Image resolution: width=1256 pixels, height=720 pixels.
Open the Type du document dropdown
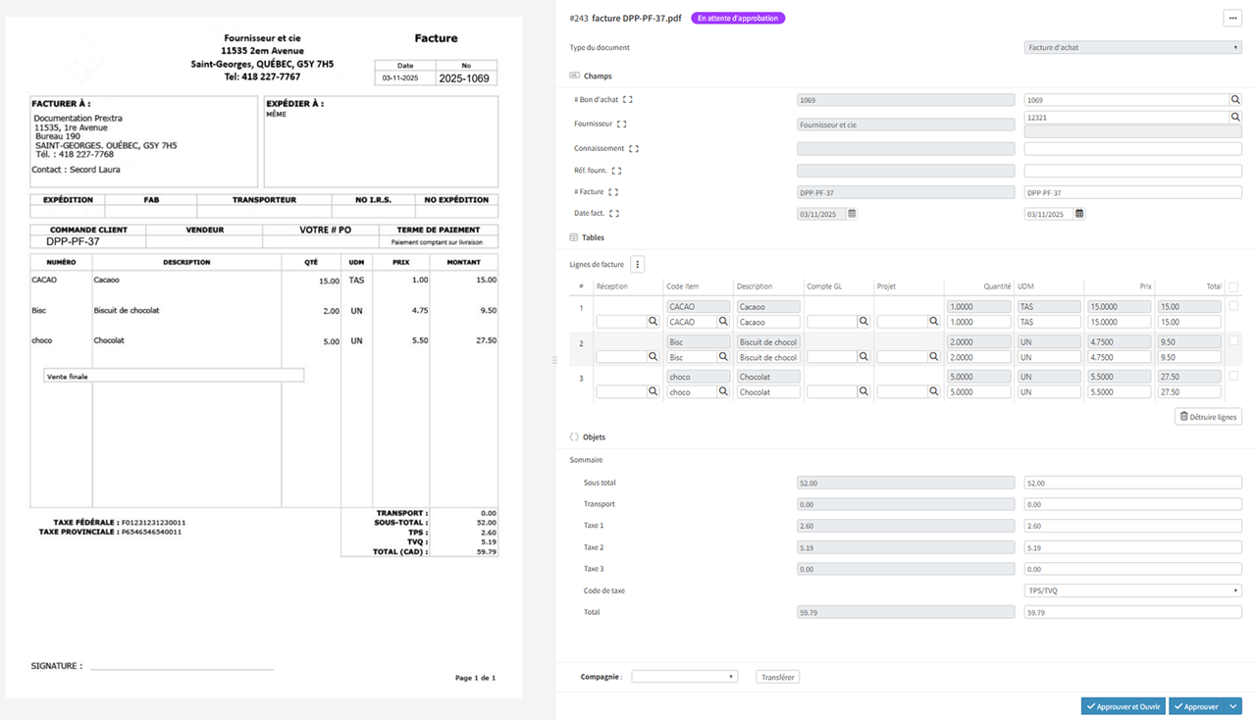point(1132,47)
